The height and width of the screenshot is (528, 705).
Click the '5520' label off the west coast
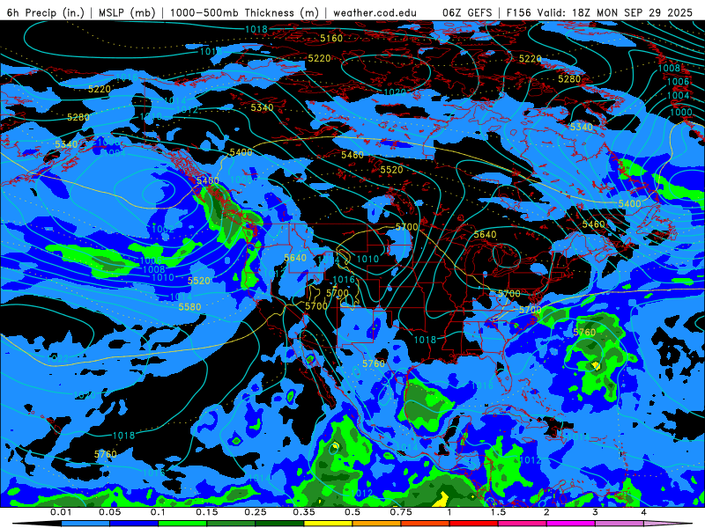pyautogui.click(x=199, y=281)
